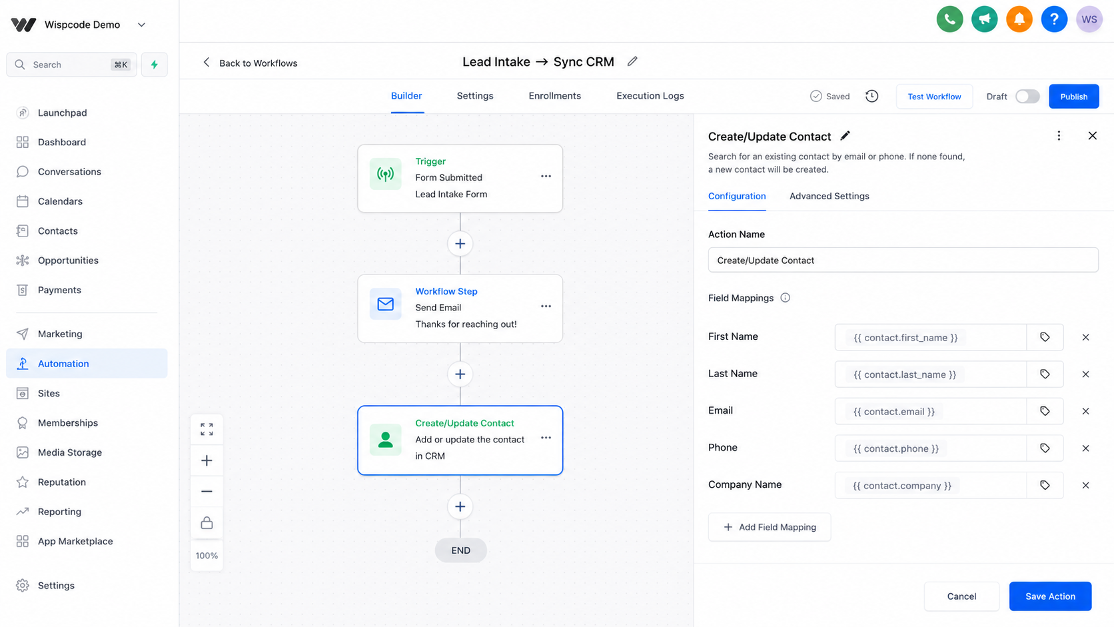
Task: Select the Configuration tab
Action: [x=737, y=197]
